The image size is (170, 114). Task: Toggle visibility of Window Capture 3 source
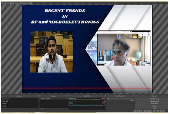click(66, 99)
